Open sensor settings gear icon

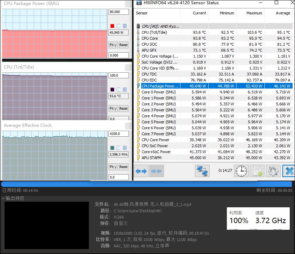pos(273,171)
